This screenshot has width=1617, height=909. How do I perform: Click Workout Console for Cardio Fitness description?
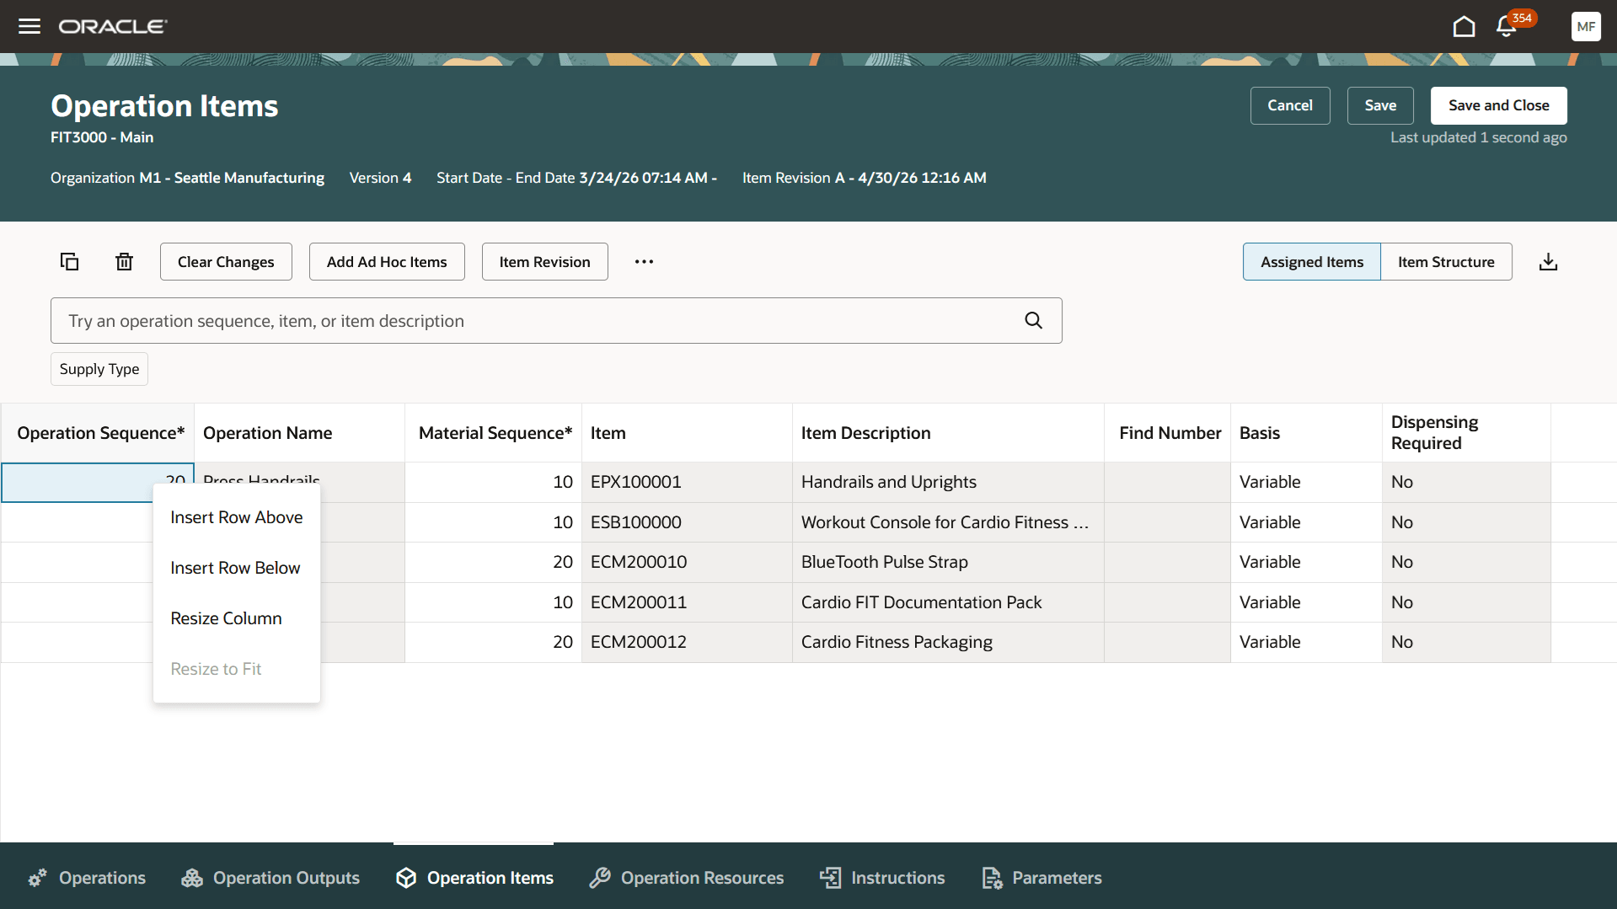948,522
